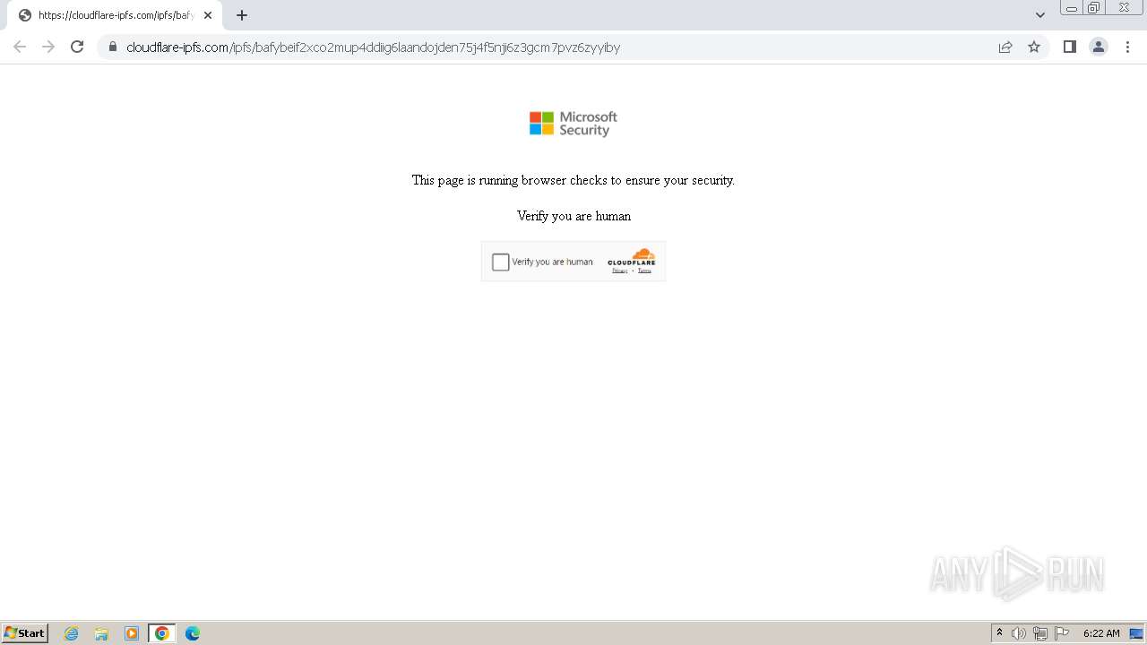Viewport: 1147px width, 645px height.
Task: Select the cloudflare-ipfs.com tab
Action: pos(115,15)
